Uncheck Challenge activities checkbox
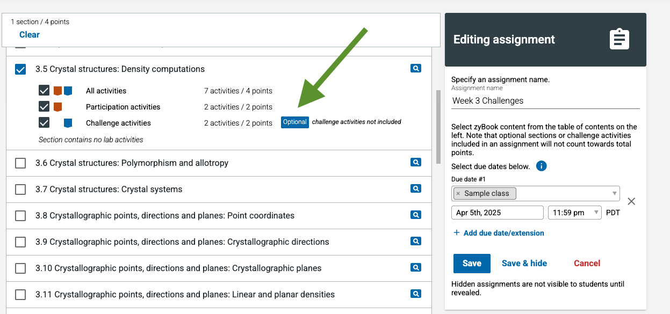Viewport: 670px width, 314px height. (44, 123)
